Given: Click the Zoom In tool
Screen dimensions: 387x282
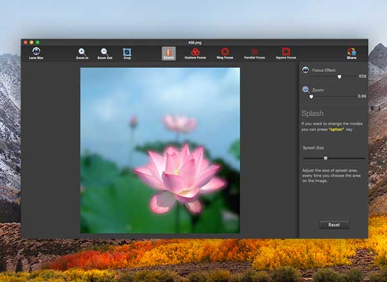Looking at the screenshot, I should click(82, 53).
